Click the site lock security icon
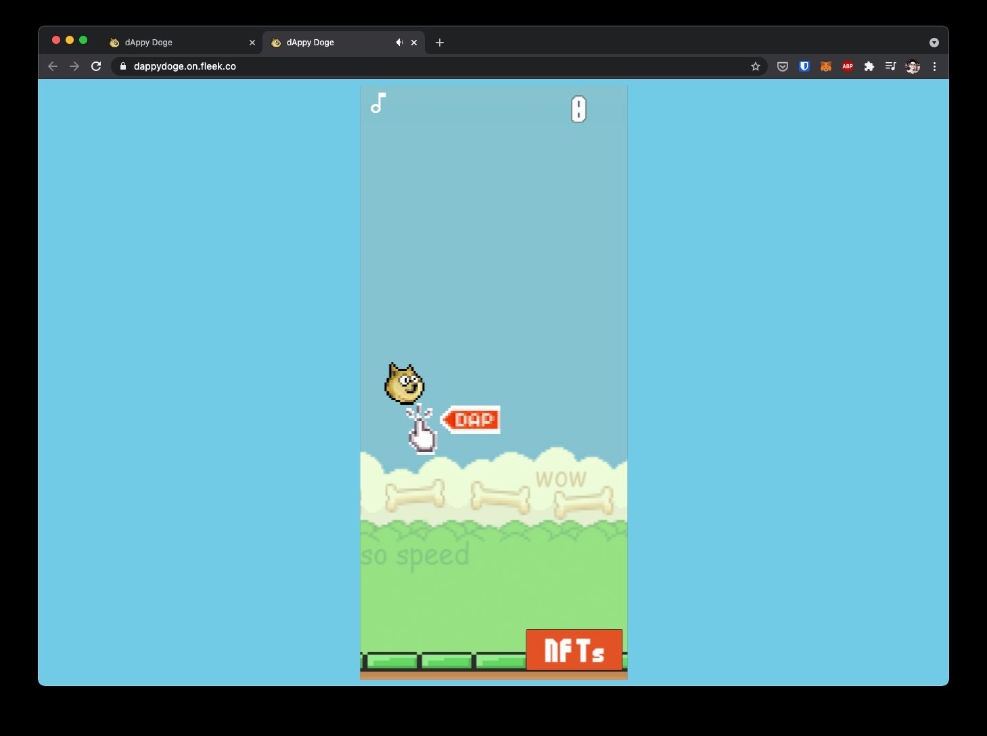The width and height of the screenshot is (987, 736). [123, 66]
